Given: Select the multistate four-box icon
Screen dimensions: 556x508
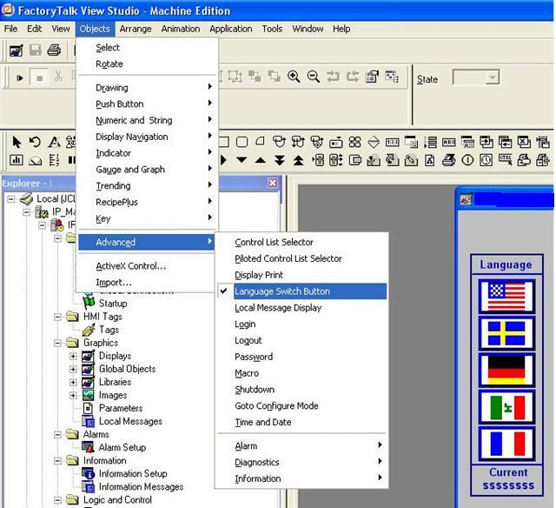Looking at the screenshot, I should pyautogui.click(x=354, y=142).
